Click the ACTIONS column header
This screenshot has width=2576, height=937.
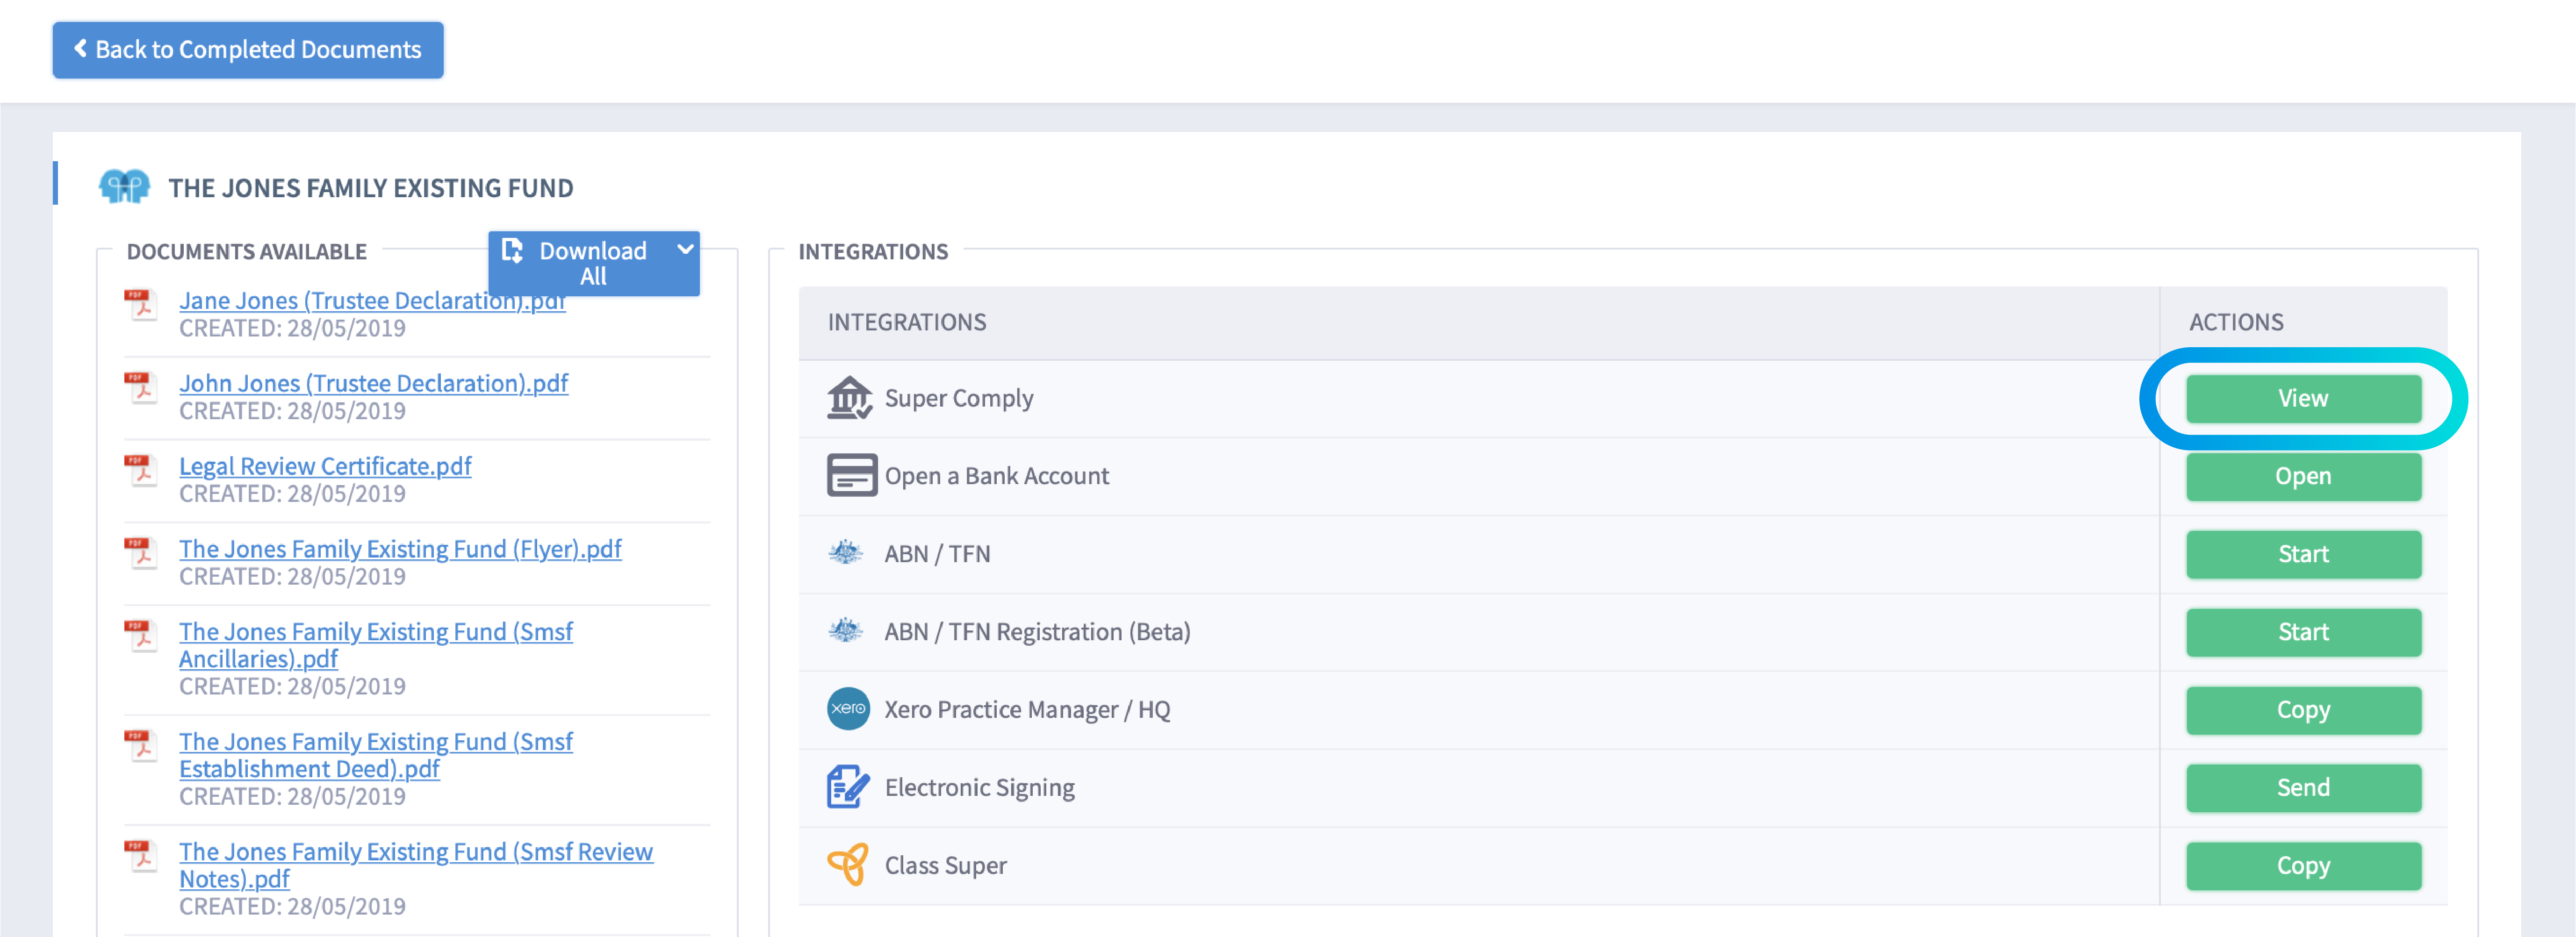click(2236, 322)
